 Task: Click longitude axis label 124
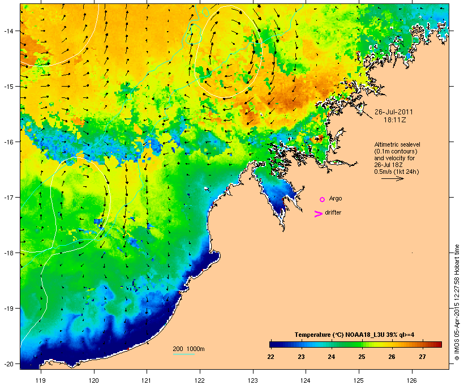pos(306,380)
